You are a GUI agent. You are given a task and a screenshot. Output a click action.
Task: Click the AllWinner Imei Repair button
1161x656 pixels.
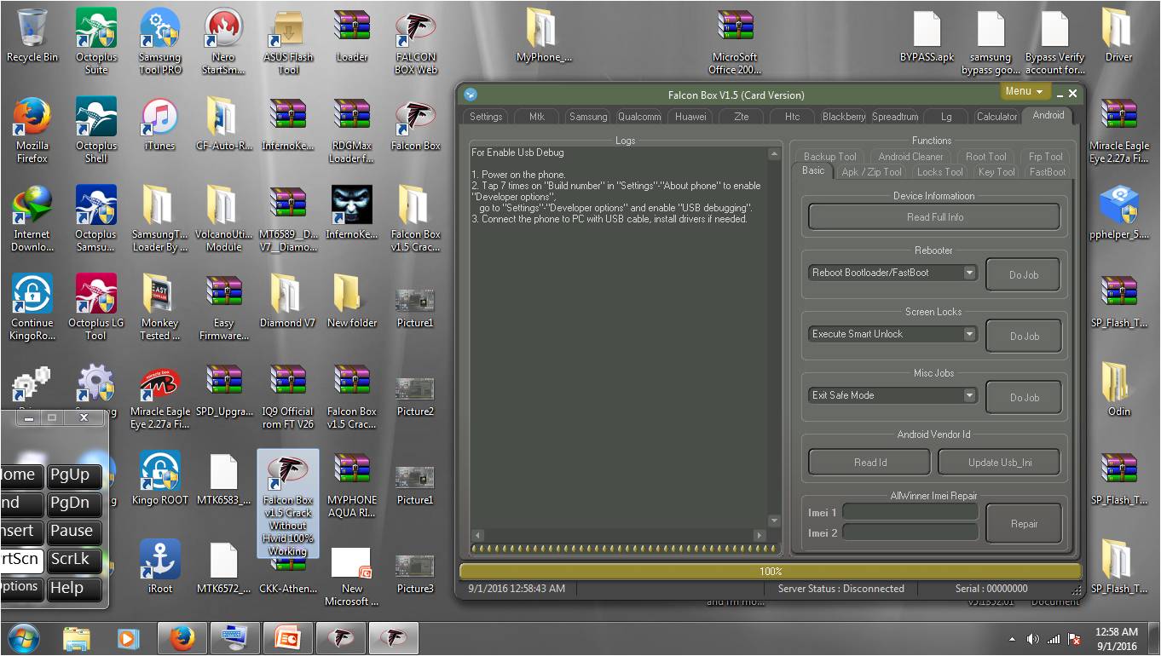(x=1024, y=523)
